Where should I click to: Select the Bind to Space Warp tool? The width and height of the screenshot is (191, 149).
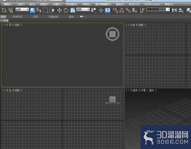(x=11, y=10)
